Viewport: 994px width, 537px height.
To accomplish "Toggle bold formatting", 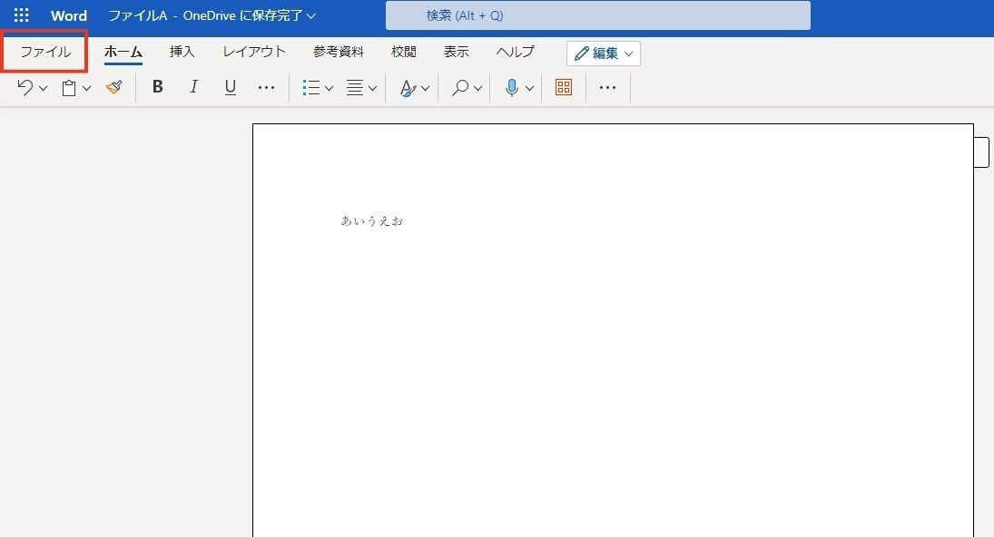I will 158,87.
